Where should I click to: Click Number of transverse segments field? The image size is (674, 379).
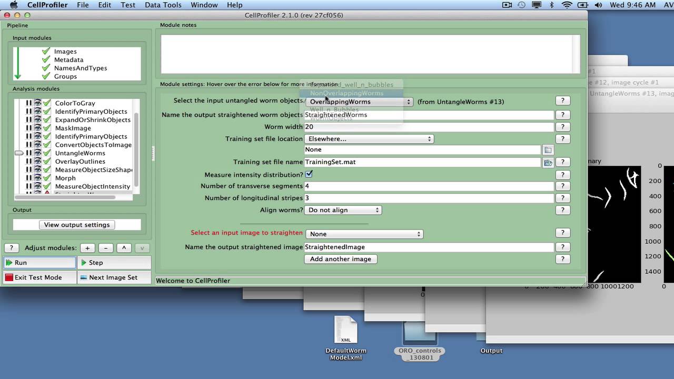(429, 186)
